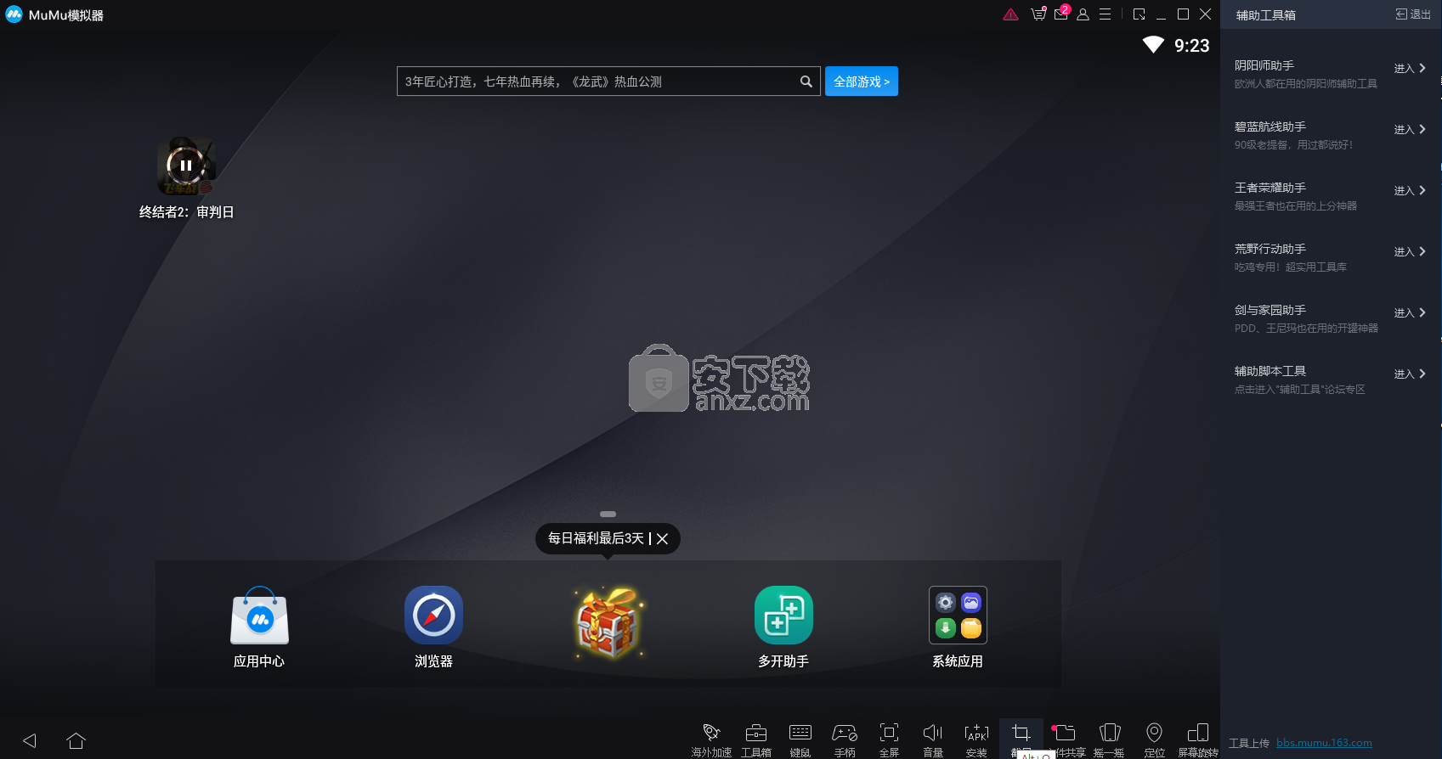Open the daily gift box icon

[x=608, y=622]
